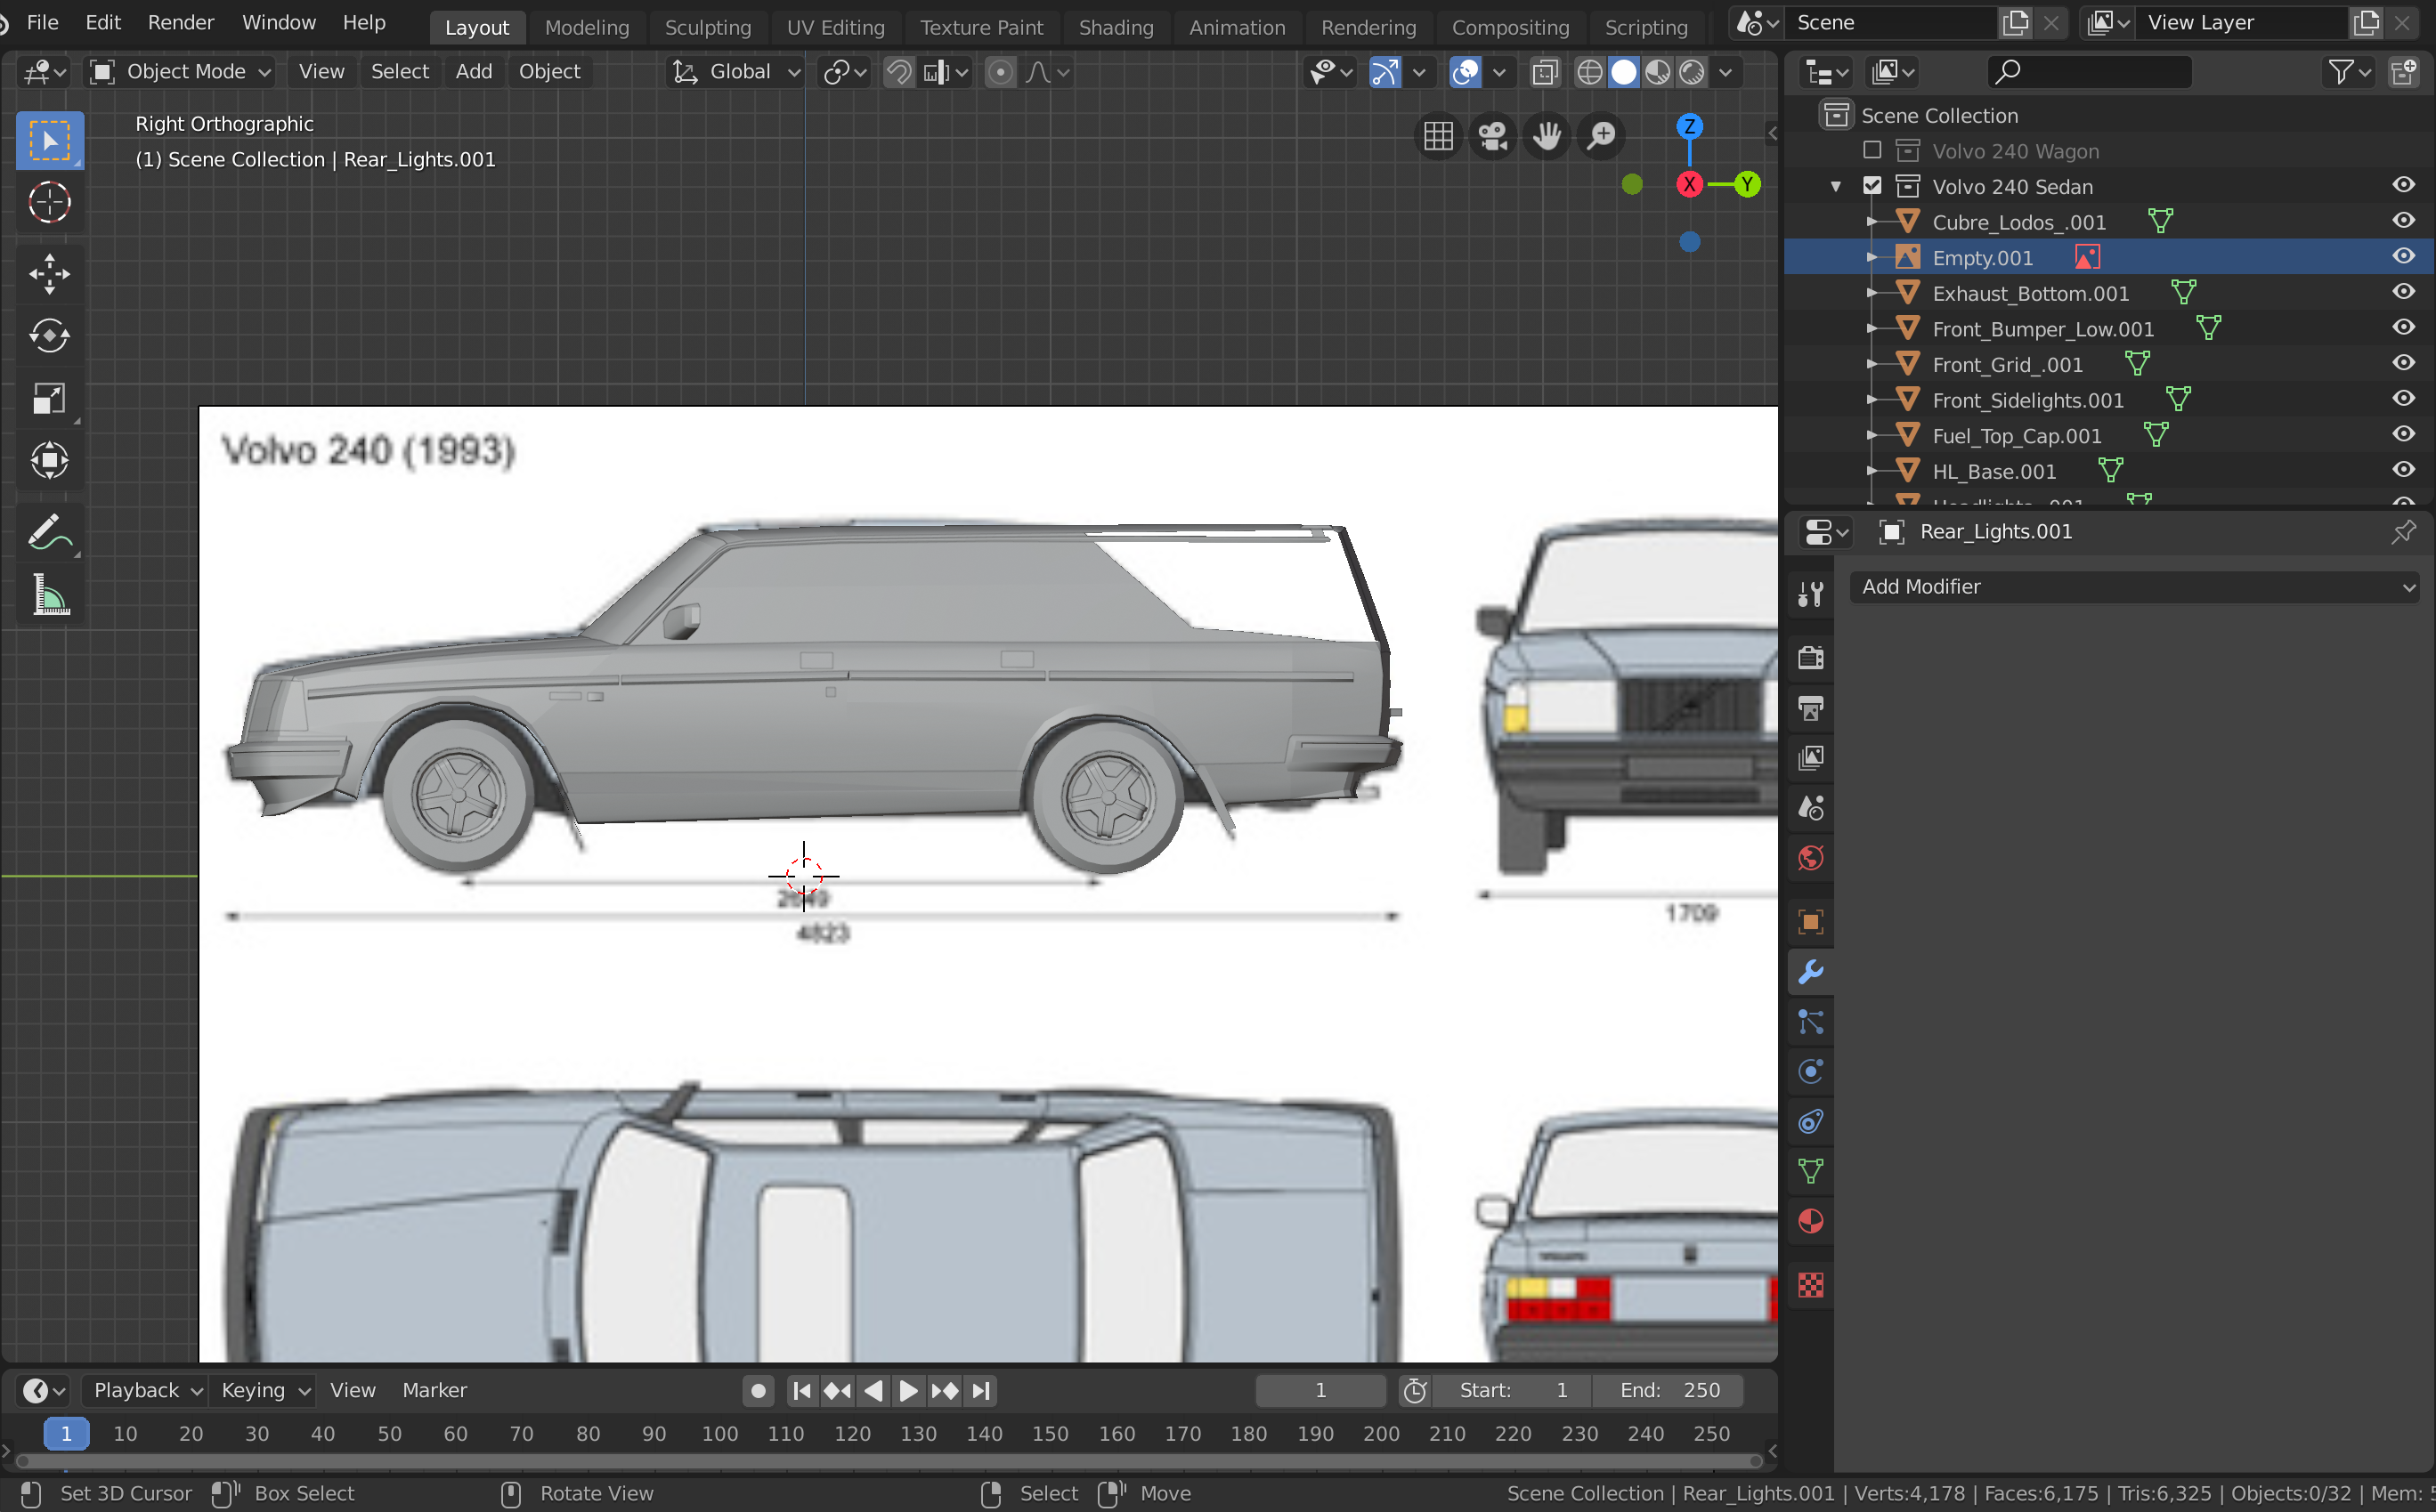Viewport: 2436px width, 1512px height.
Task: Open the Physics properties tab
Action: click(x=1811, y=1072)
